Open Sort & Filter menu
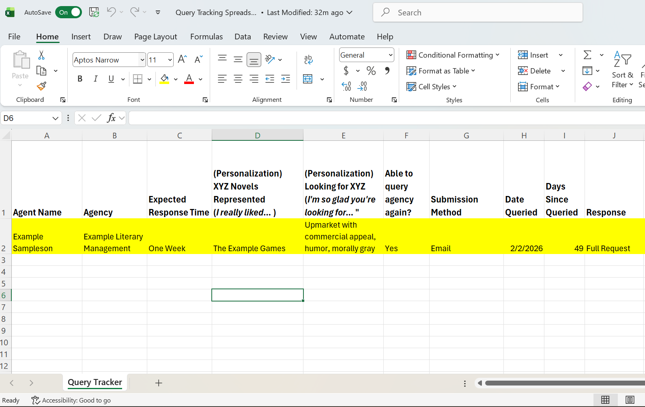645x407 pixels. pyautogui.click(x=623, y=69)
